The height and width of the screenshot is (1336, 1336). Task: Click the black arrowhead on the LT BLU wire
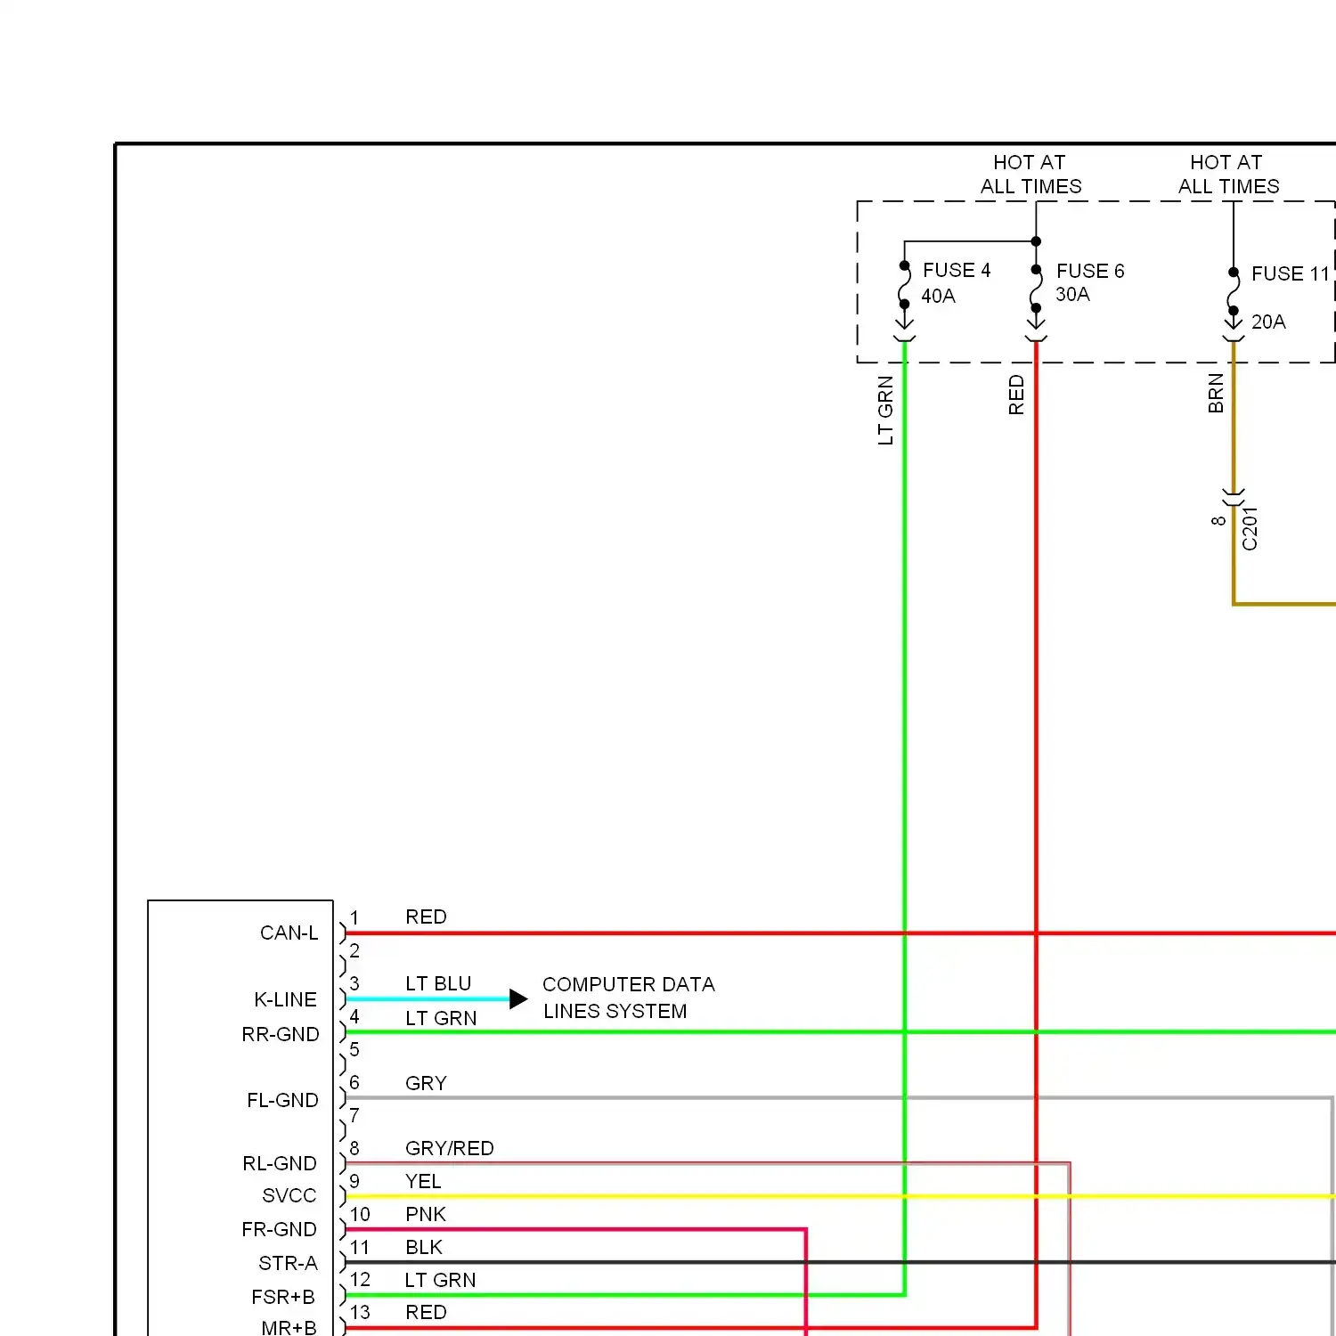coord(518,998)
